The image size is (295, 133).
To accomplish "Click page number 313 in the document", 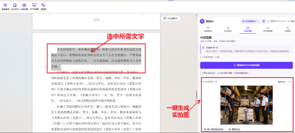I will (96, 20).
